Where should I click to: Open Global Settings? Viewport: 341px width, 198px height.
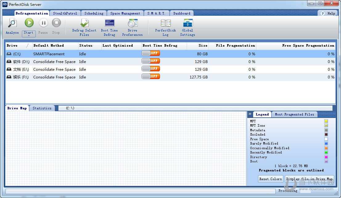(x=188, y=23)
